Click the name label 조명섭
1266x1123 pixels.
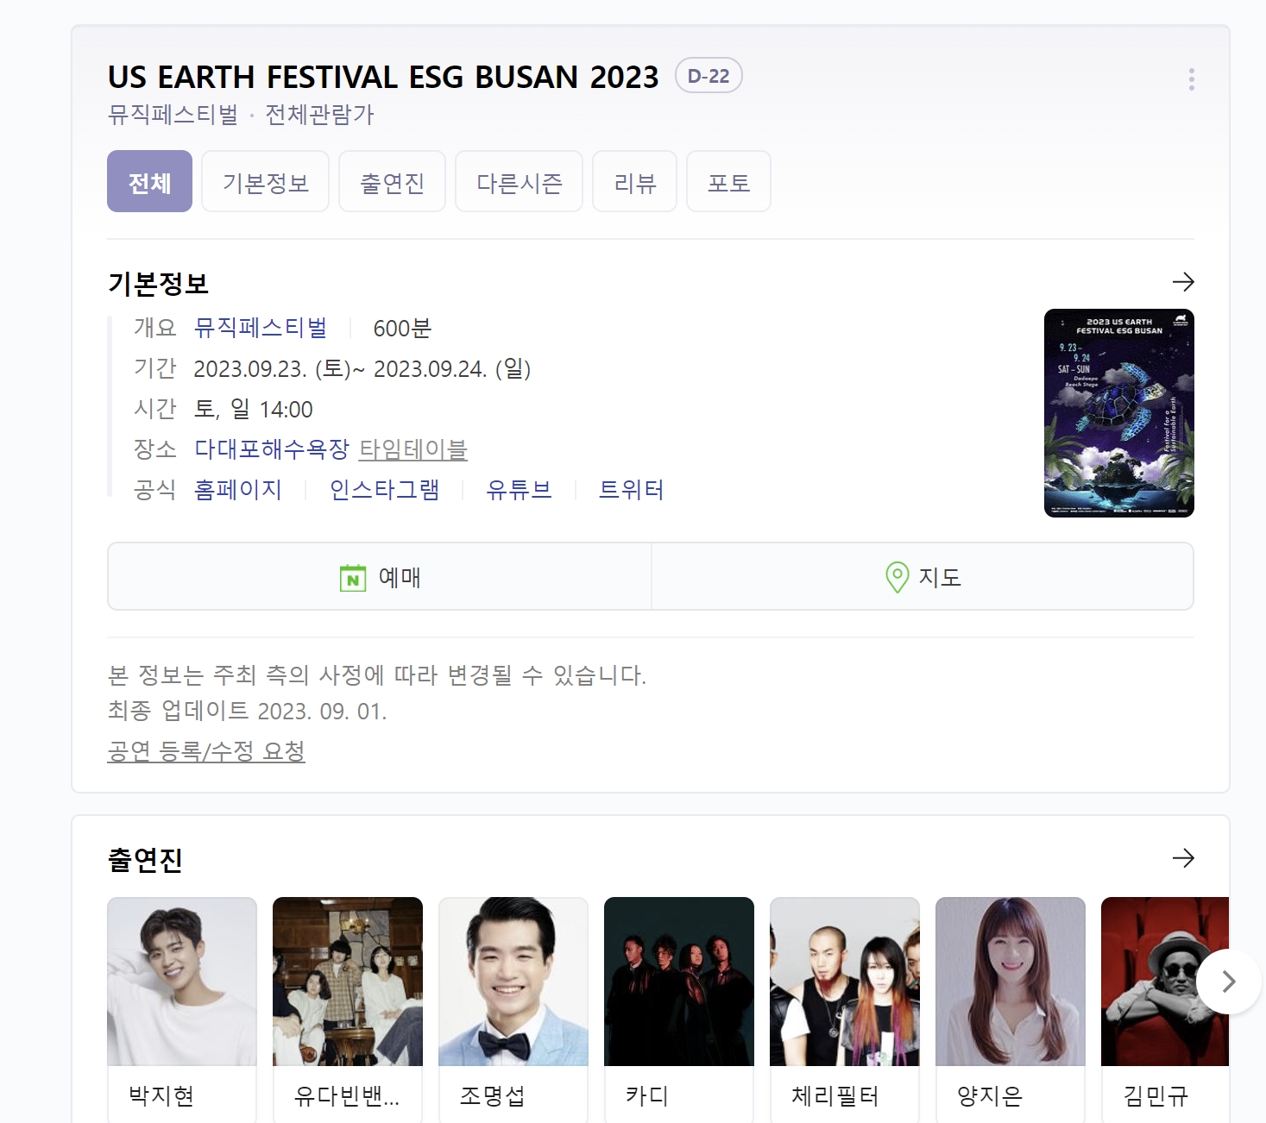coord(493,1096)
